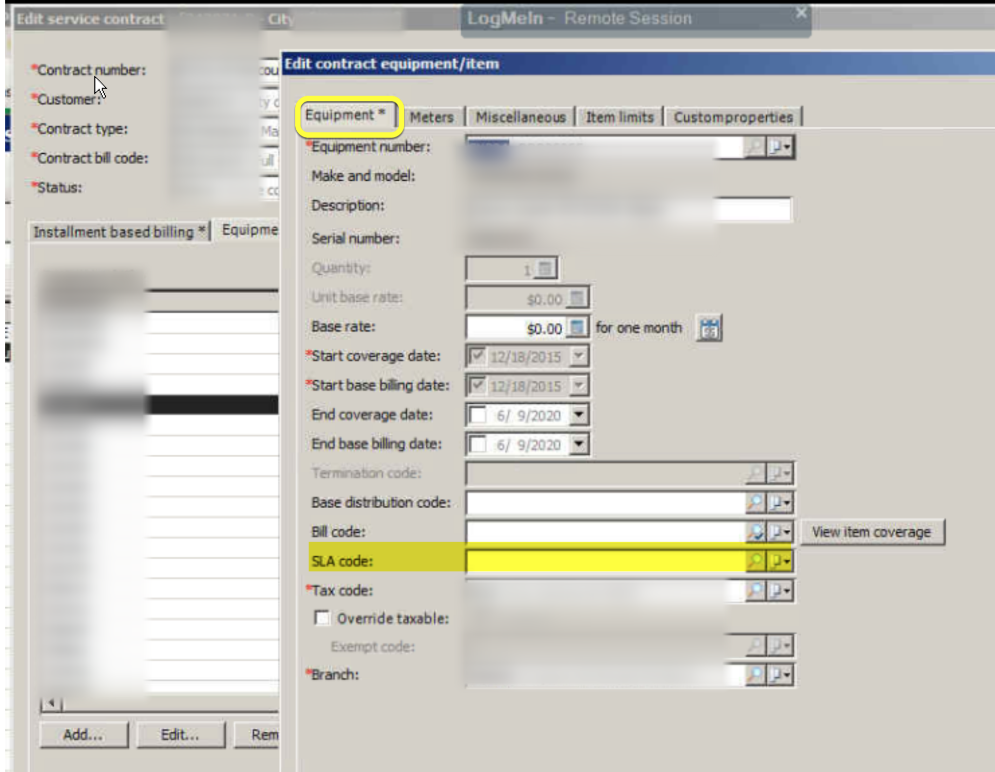Open calculator icon next to Quantity field

tap(546, 269)
